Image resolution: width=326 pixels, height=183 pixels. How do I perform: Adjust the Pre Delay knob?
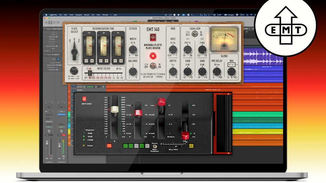tap(217, 71)
